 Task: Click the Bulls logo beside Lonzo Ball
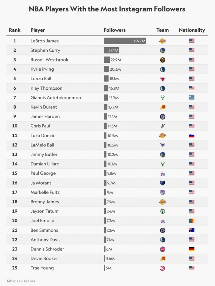pyautogui.click(x=162, y=79)
